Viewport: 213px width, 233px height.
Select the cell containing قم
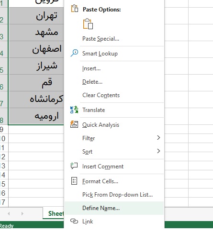pyautogui.click(x=36, y=83)
